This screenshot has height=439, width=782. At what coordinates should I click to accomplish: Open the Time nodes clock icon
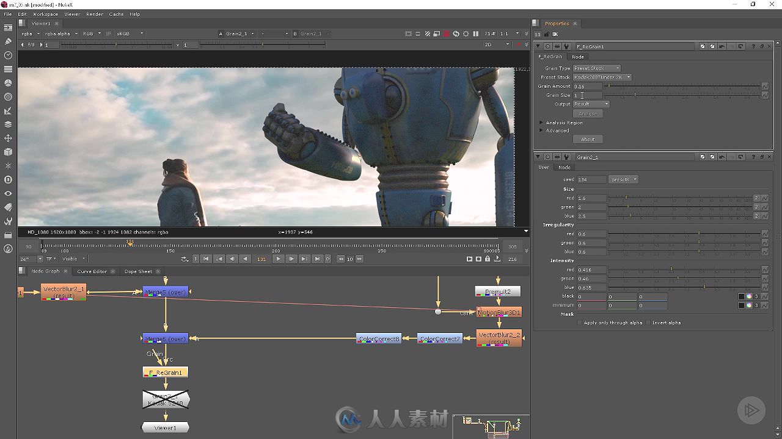(x=8, y=55)
